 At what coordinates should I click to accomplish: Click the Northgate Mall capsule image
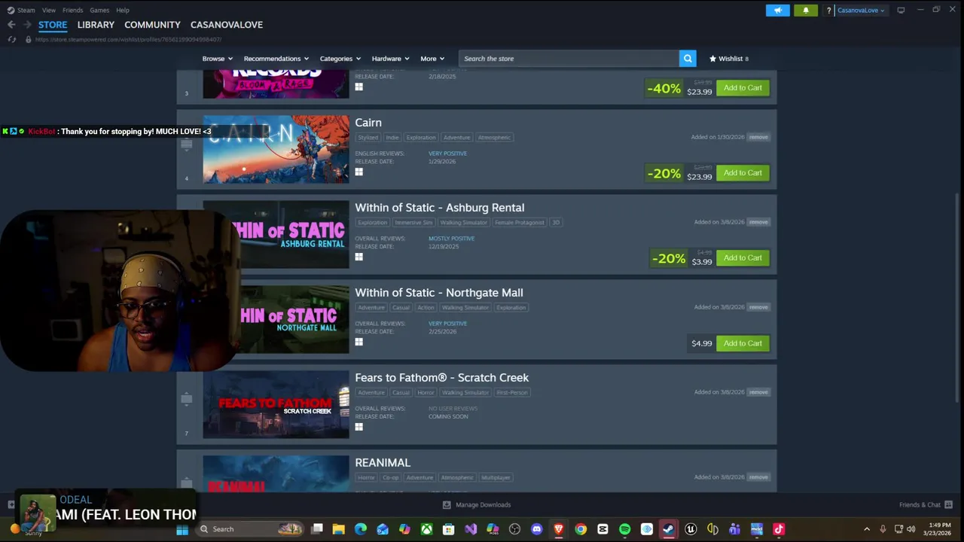(294, 319)
